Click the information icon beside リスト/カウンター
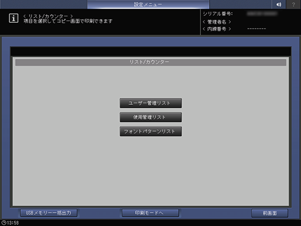301x226 pixels. tap(13, 18)
